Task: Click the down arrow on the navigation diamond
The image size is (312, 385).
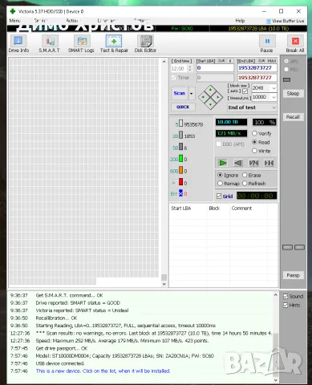Action: pos(211,104)
